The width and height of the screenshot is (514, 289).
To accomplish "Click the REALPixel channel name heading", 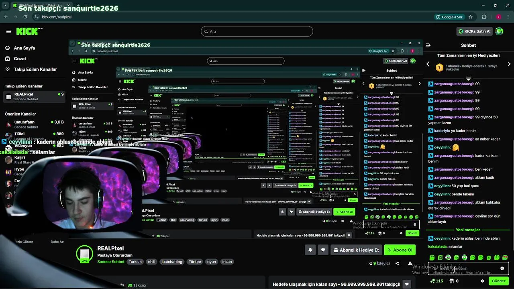I will coord(110,248).
